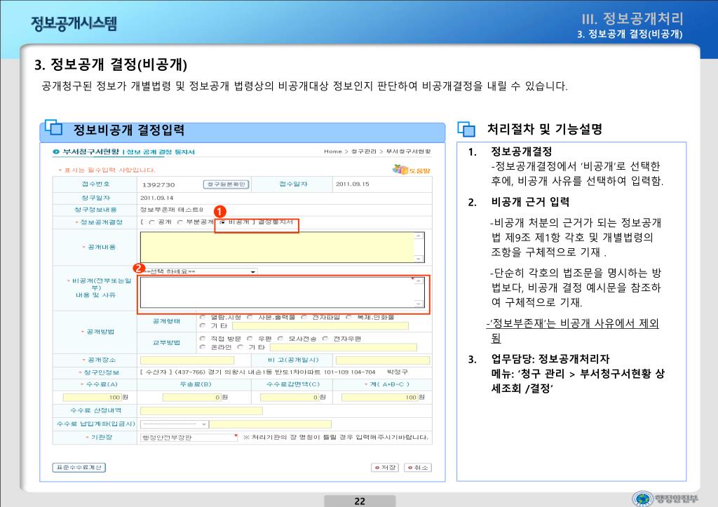Open the 수수료 납입계좌 bank dropdown
718x507 pixels.
tap(175, 424)
